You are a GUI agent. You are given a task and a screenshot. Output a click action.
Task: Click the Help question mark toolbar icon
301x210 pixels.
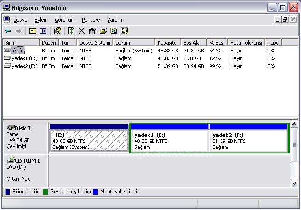[57, 31]
